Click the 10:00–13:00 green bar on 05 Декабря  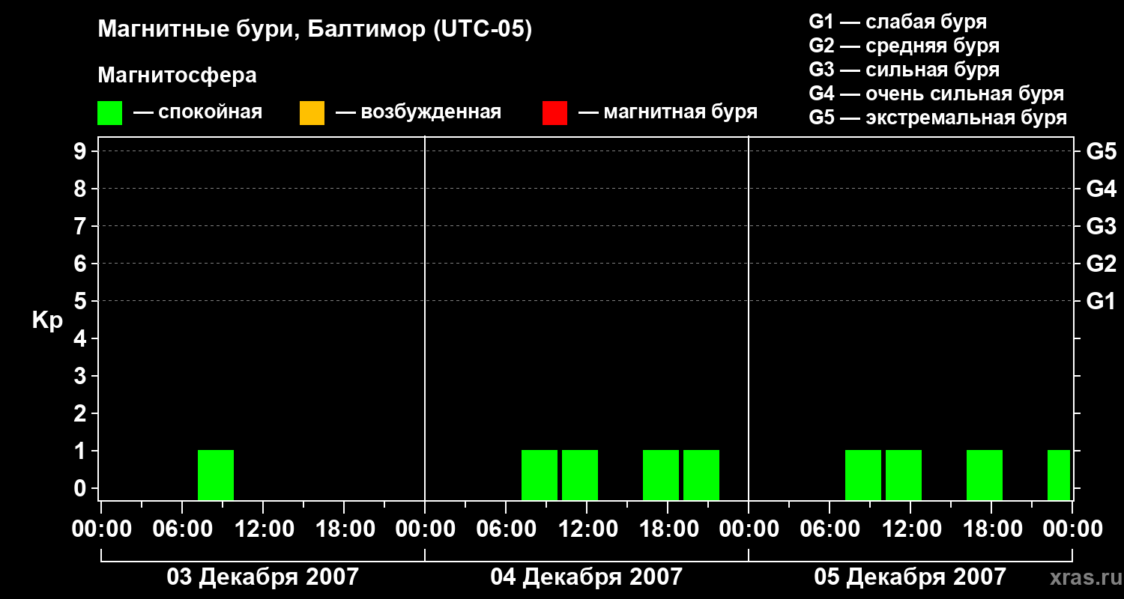click(x=904, y=475)
